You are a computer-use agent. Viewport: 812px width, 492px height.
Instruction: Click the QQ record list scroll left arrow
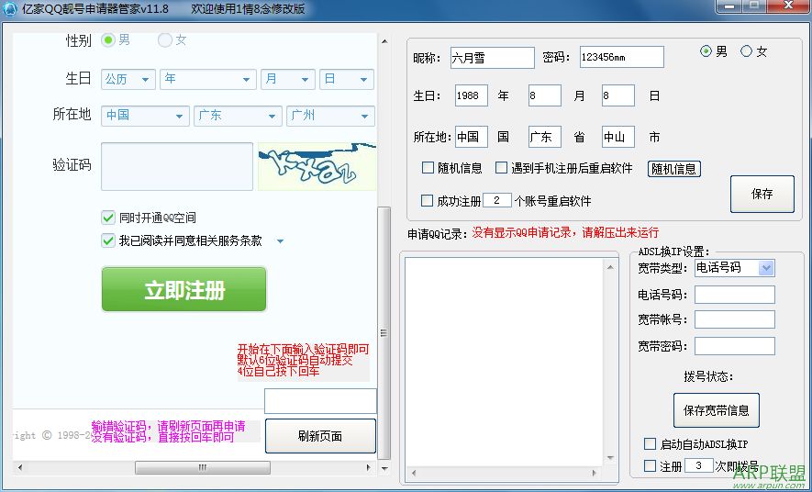(413, 473)
